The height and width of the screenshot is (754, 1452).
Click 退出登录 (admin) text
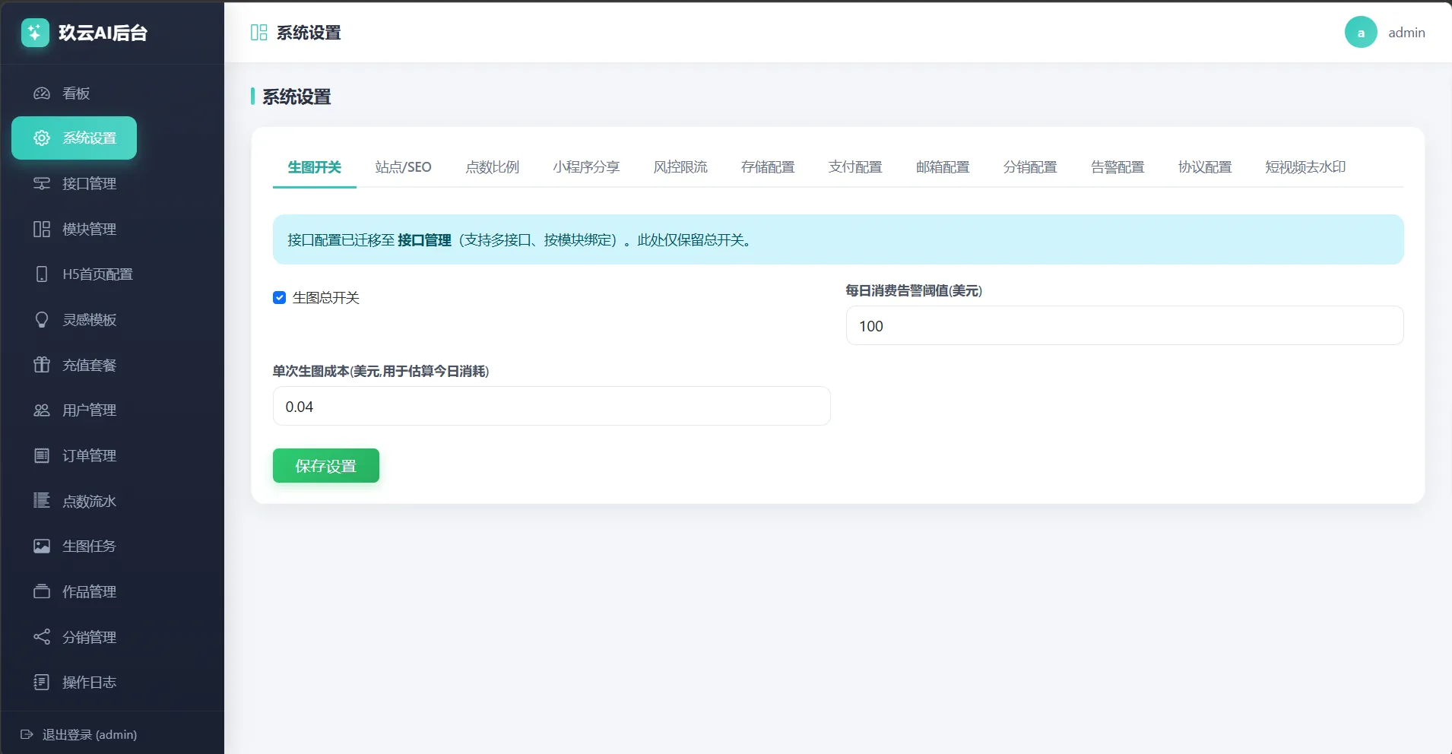[90, 734]
